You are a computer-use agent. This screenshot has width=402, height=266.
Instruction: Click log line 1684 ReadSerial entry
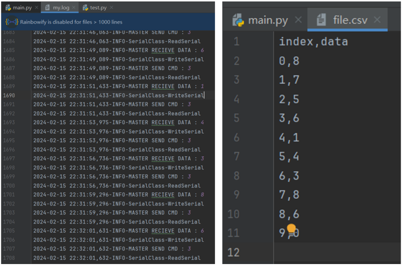pos(117,41)
